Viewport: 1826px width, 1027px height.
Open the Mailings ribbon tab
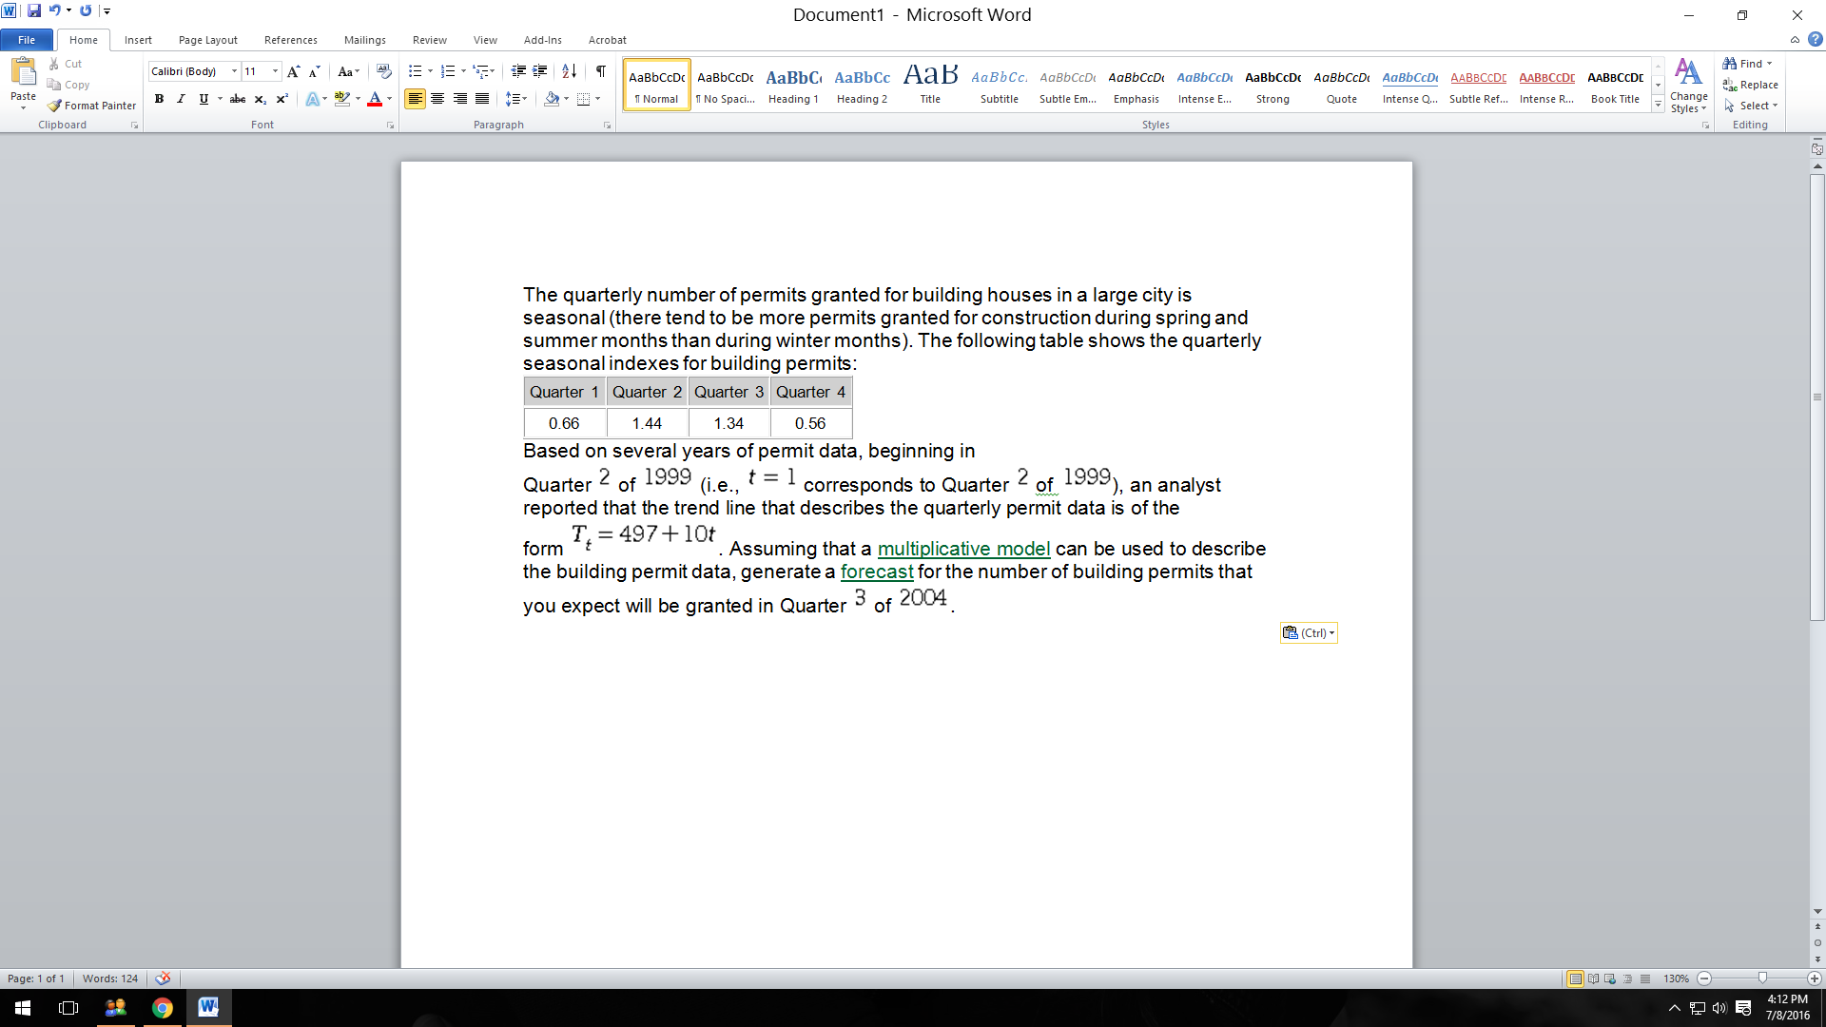[x=364, y=40]
